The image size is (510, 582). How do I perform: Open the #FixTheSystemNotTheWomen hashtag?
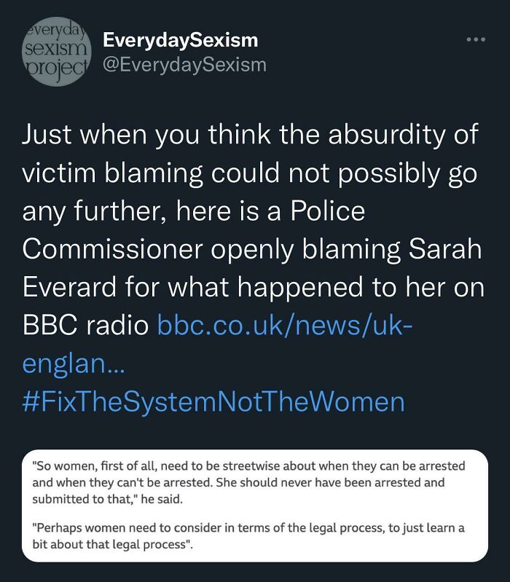click(213, 401)
